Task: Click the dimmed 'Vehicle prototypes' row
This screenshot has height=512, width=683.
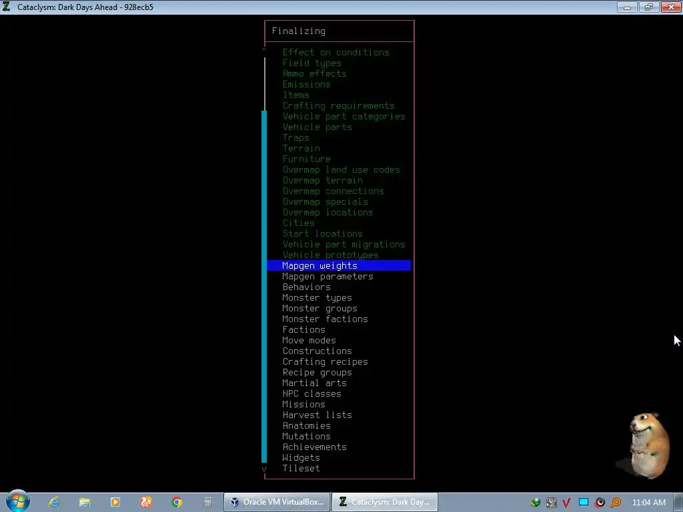Action: pos(331,255)
